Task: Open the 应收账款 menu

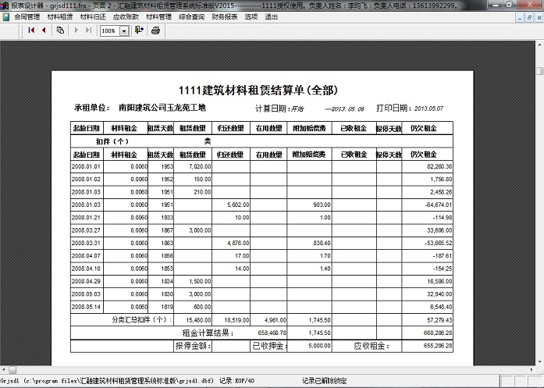Action: click(126, 17)
